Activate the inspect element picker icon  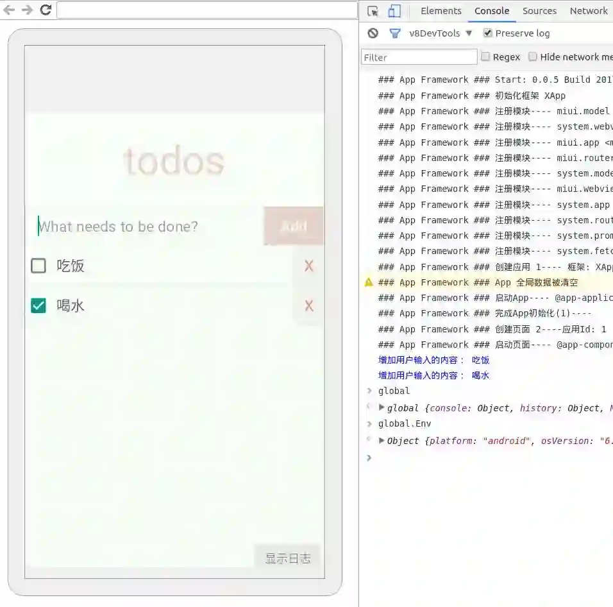pos(373,11)
